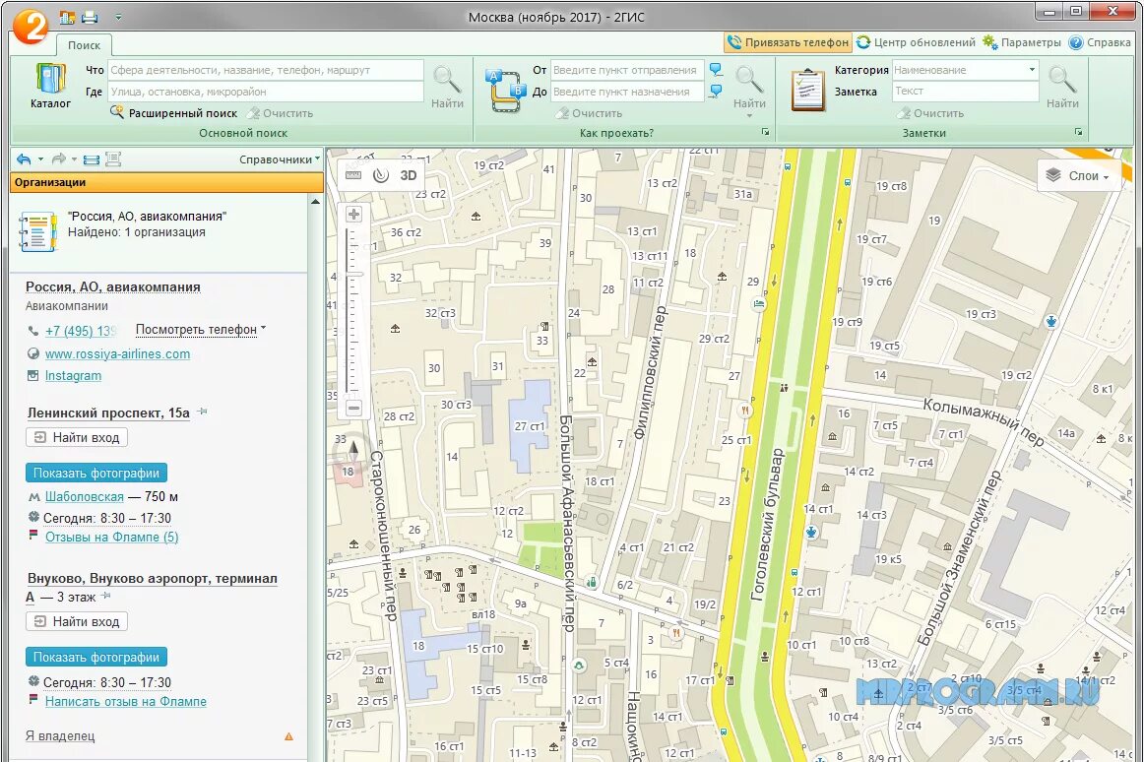
Task: Switch to compact list view icon
Action: (92, 159)
